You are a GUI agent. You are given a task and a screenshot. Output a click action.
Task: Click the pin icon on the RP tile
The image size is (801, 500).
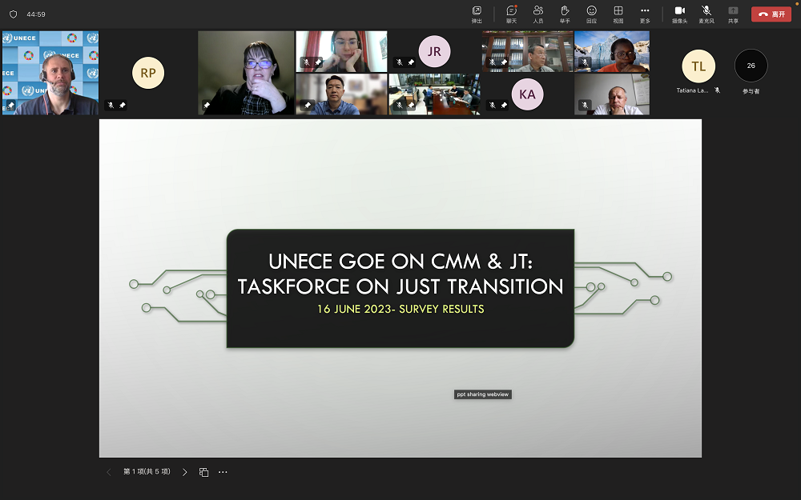122,105
